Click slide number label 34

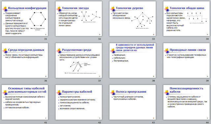pyautogui.click(x=207, y=39)
